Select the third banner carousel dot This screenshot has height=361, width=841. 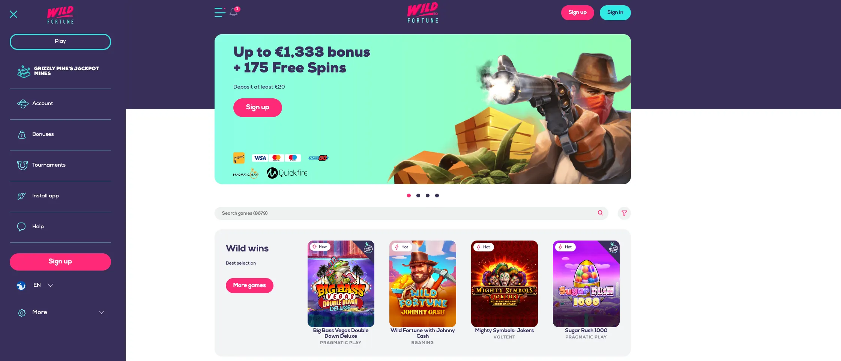click(428, 196)
